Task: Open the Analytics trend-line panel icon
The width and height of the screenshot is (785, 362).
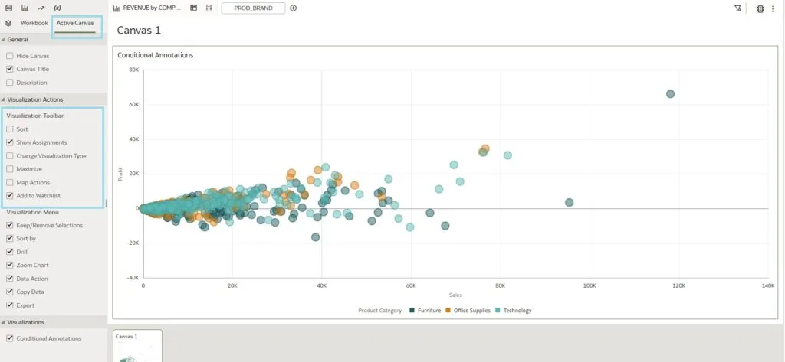Action: pyautogui.click(x=41, y=8)
